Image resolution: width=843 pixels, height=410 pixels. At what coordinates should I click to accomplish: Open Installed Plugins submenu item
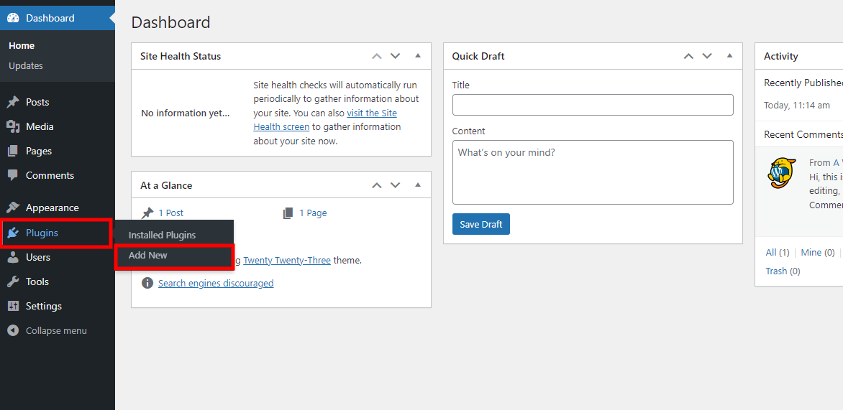[162, 236]
